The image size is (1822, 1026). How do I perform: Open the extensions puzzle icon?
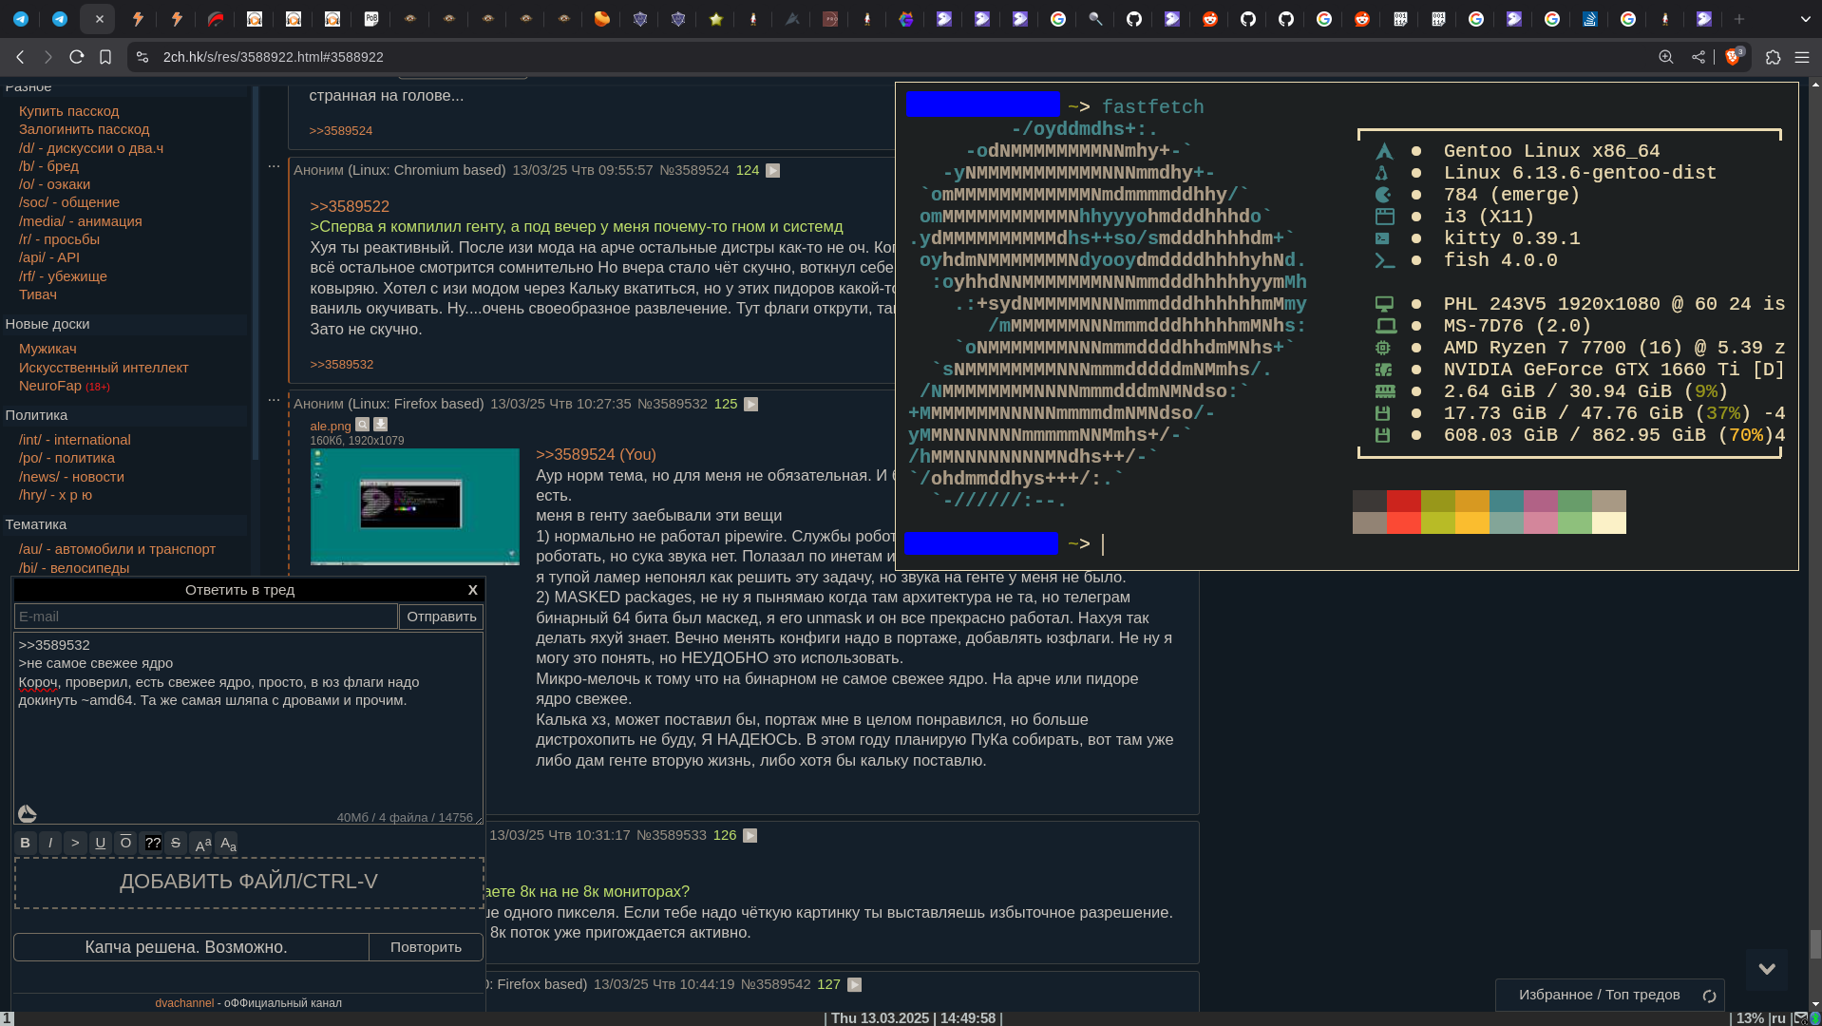tap(1773, 57)
